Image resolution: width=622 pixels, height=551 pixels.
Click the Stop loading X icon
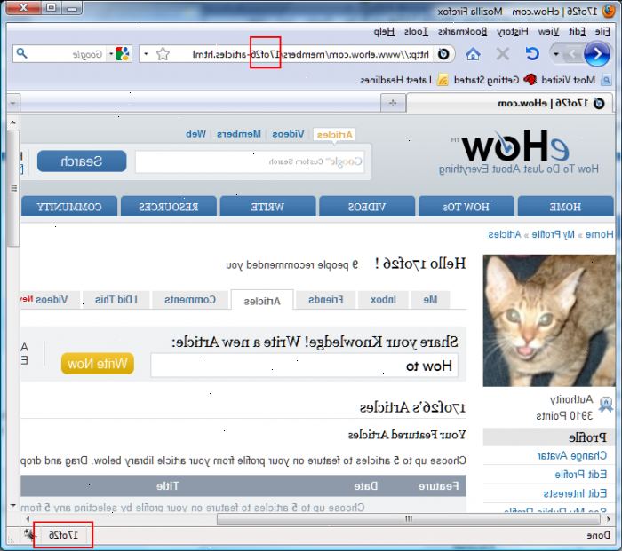click(503, 54)
